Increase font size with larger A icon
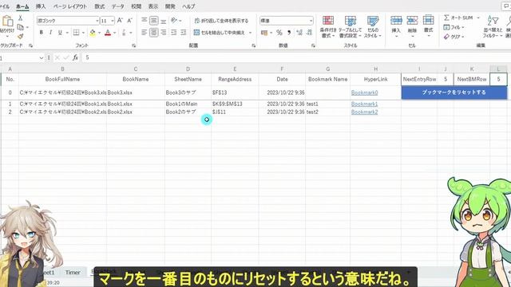This screenshot has height=287, width=511. click(120, 21)
